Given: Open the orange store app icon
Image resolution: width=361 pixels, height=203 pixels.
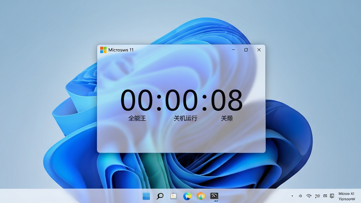Looking at the screenshot, I should tap(201, 196).
